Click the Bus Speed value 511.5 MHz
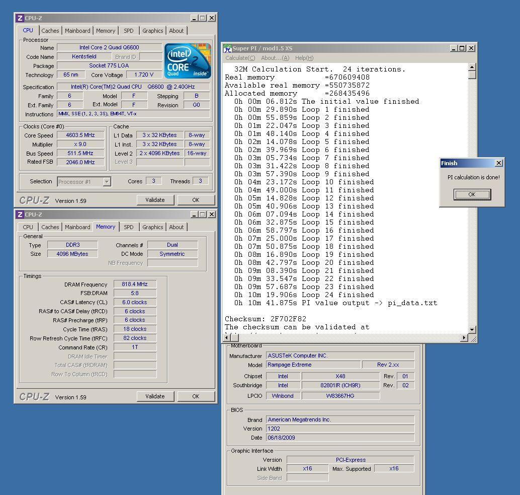Viewport: 520px width, 495px height. [x=80, y=154]
